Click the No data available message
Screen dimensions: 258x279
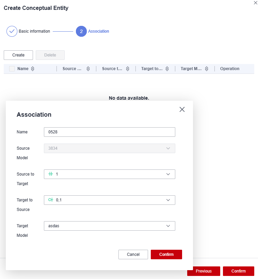[129, 98]
